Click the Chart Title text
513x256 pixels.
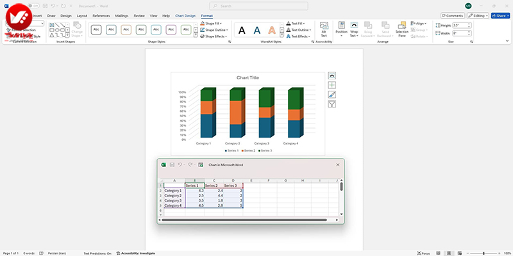pos(248,77)
